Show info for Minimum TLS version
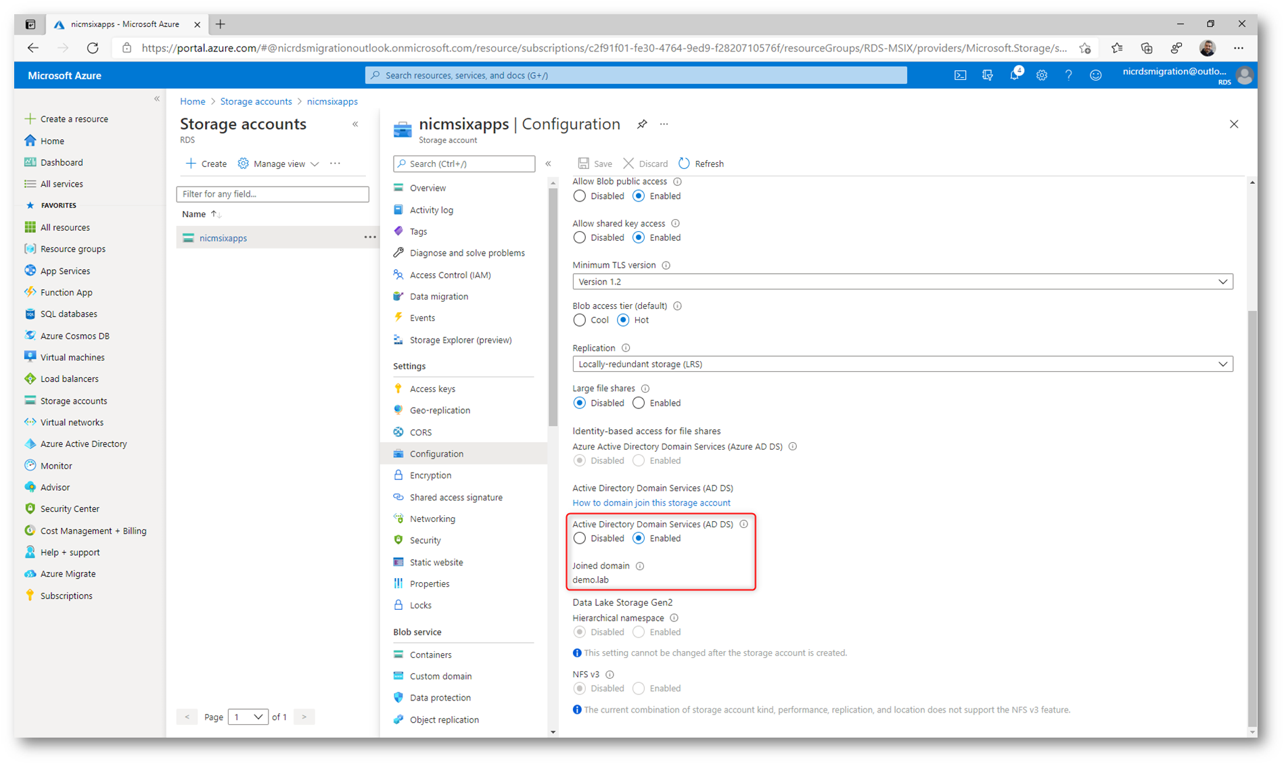 pyautogui.click(x=666, y=265)
